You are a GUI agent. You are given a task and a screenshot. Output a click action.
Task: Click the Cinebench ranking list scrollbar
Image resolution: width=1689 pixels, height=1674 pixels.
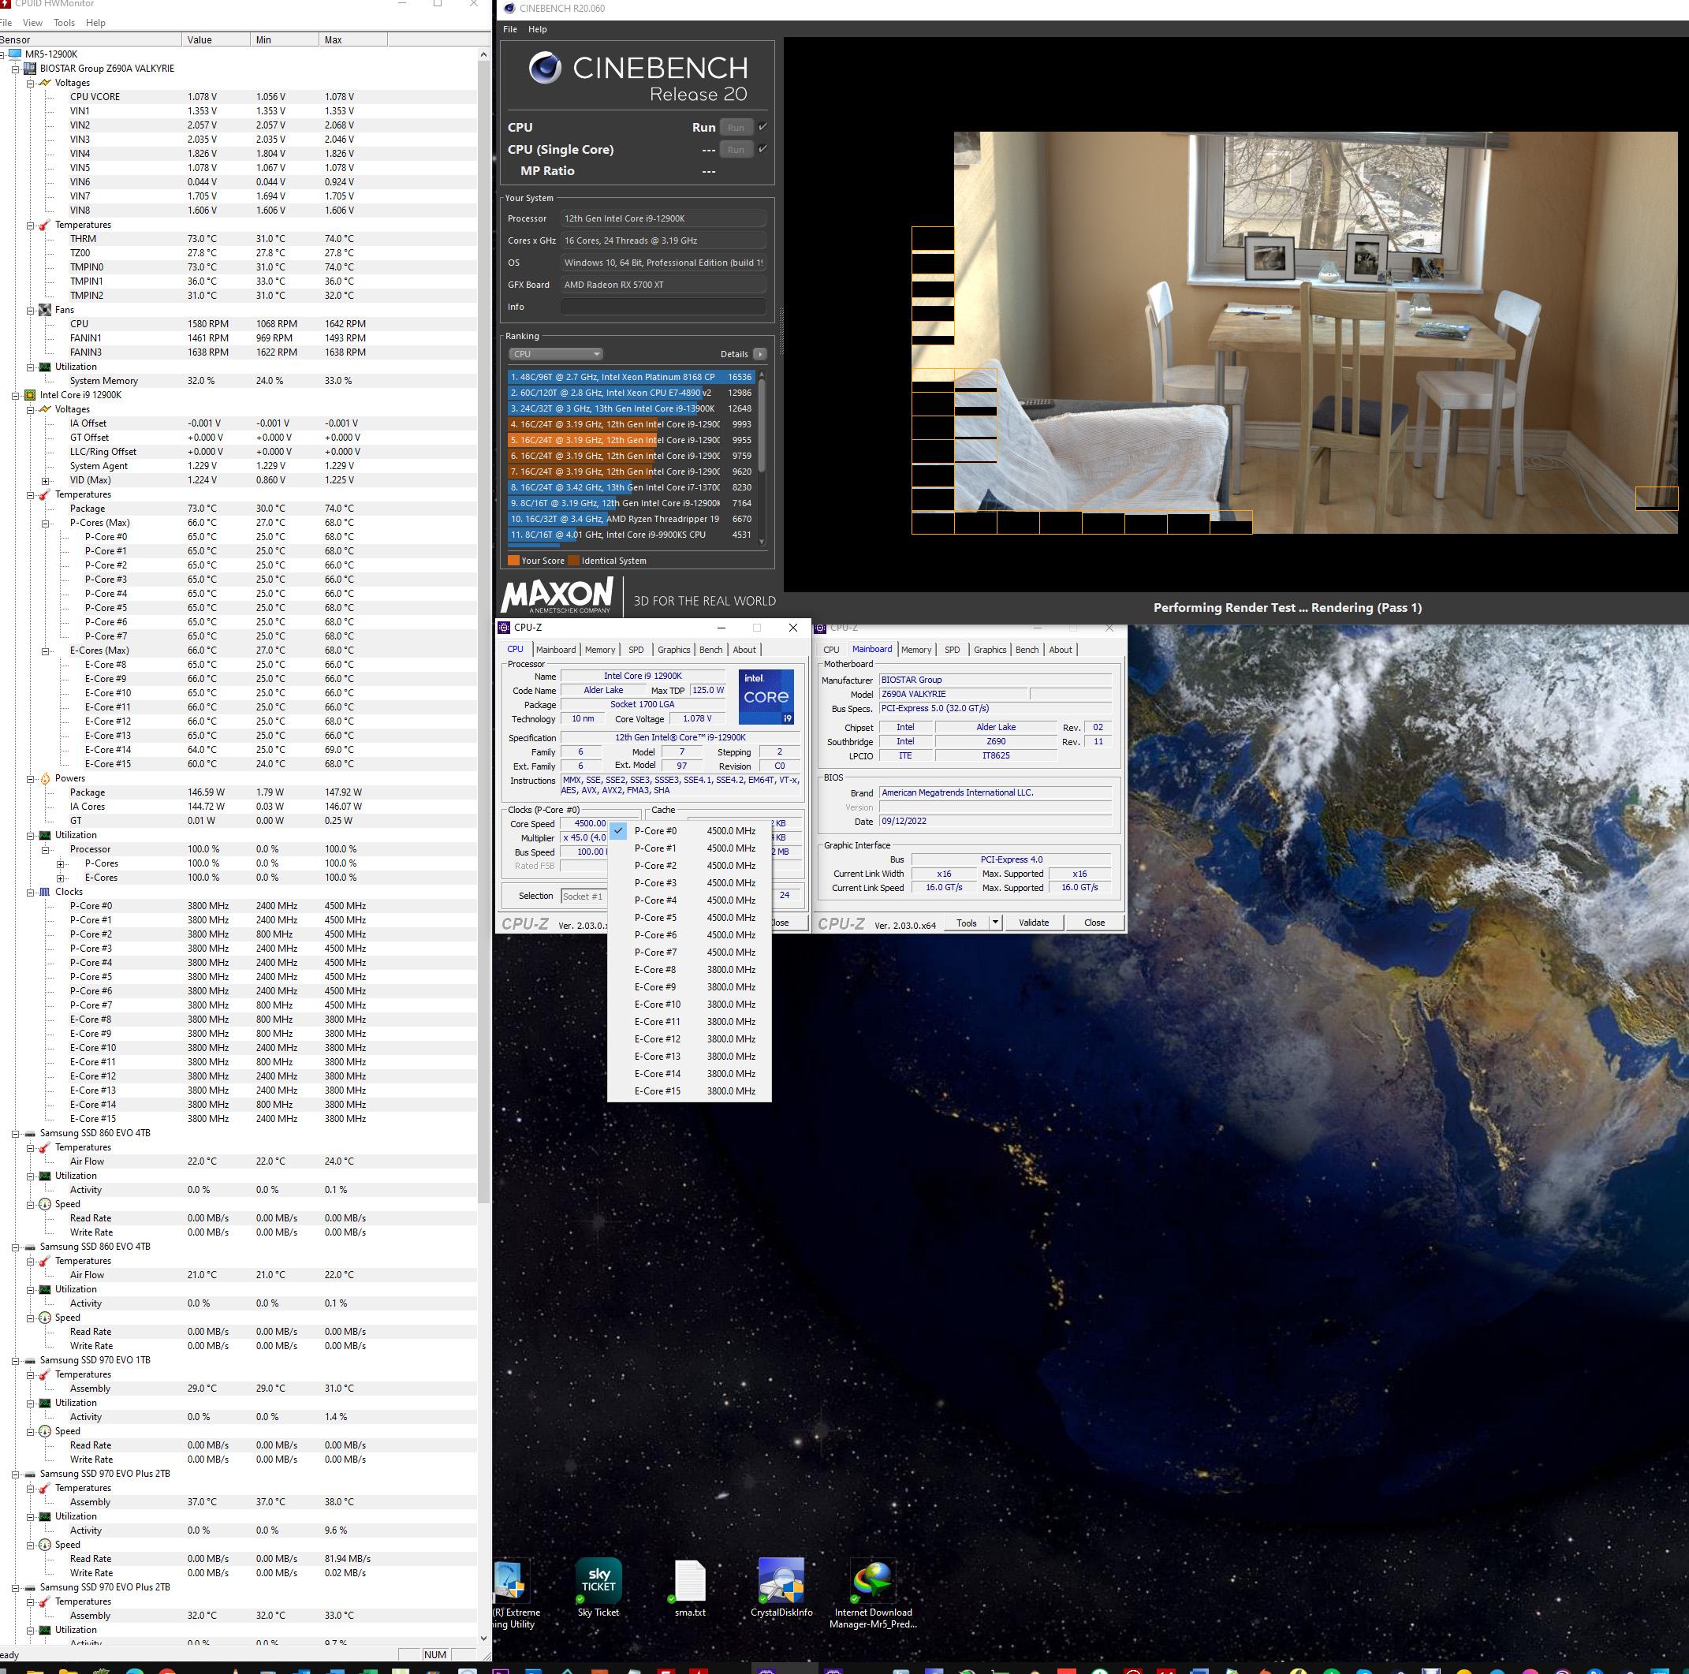tap(762, 457)
